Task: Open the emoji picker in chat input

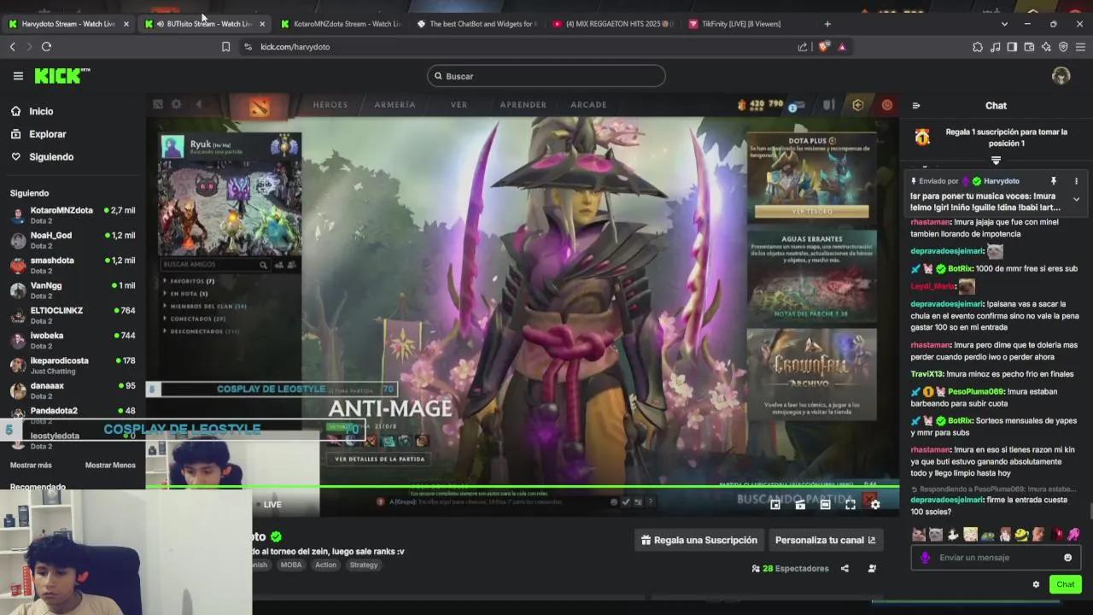Action: (x=1067, y=558)
